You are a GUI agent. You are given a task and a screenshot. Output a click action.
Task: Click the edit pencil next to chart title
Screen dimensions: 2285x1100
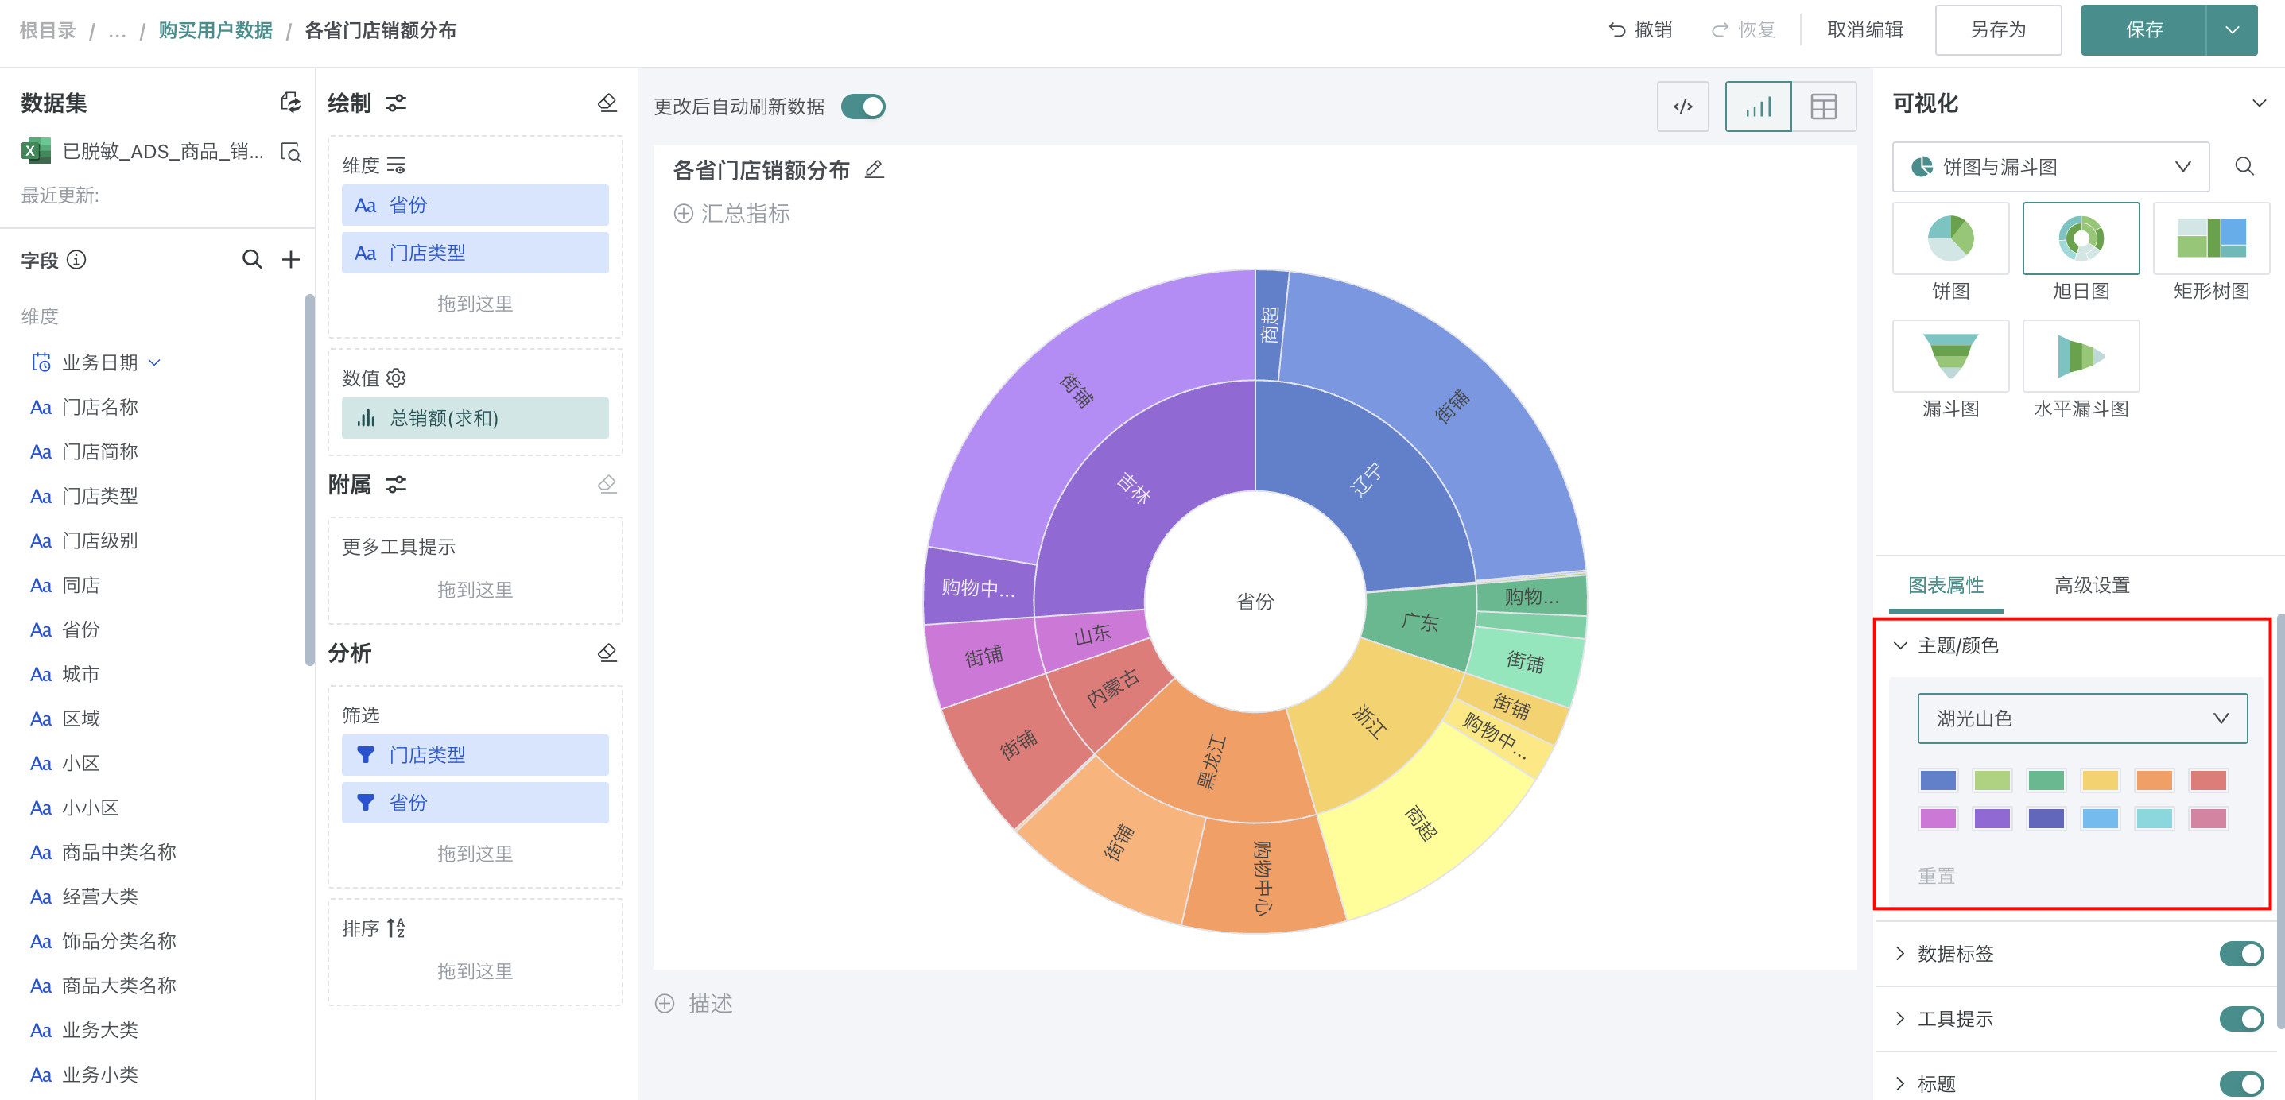[x=874, y=169]
